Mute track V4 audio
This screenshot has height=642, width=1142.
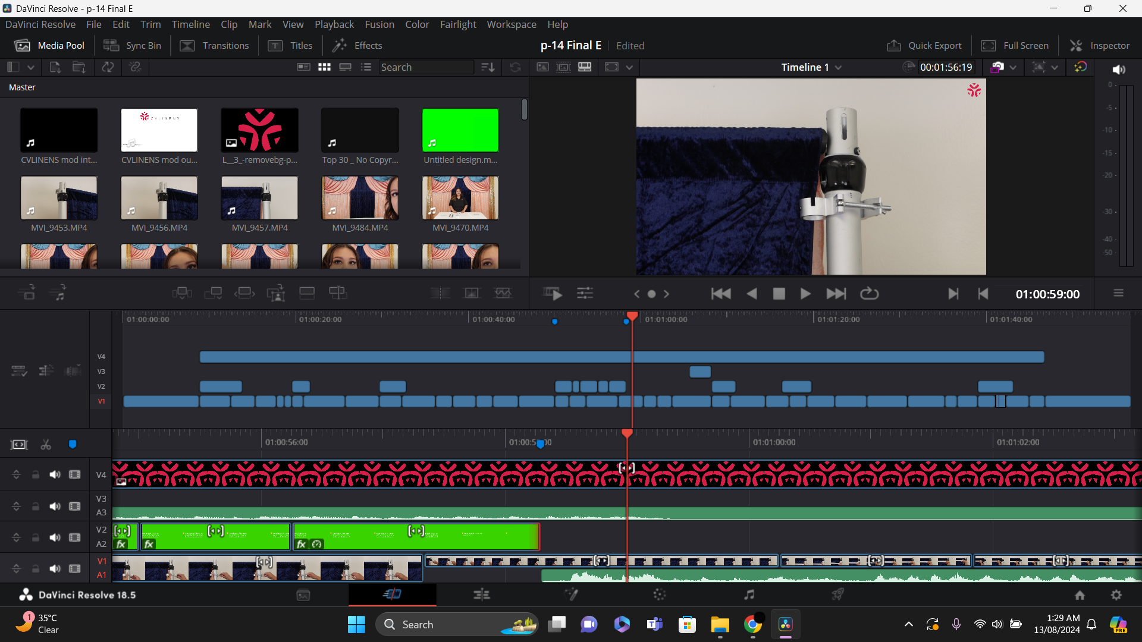55,474
